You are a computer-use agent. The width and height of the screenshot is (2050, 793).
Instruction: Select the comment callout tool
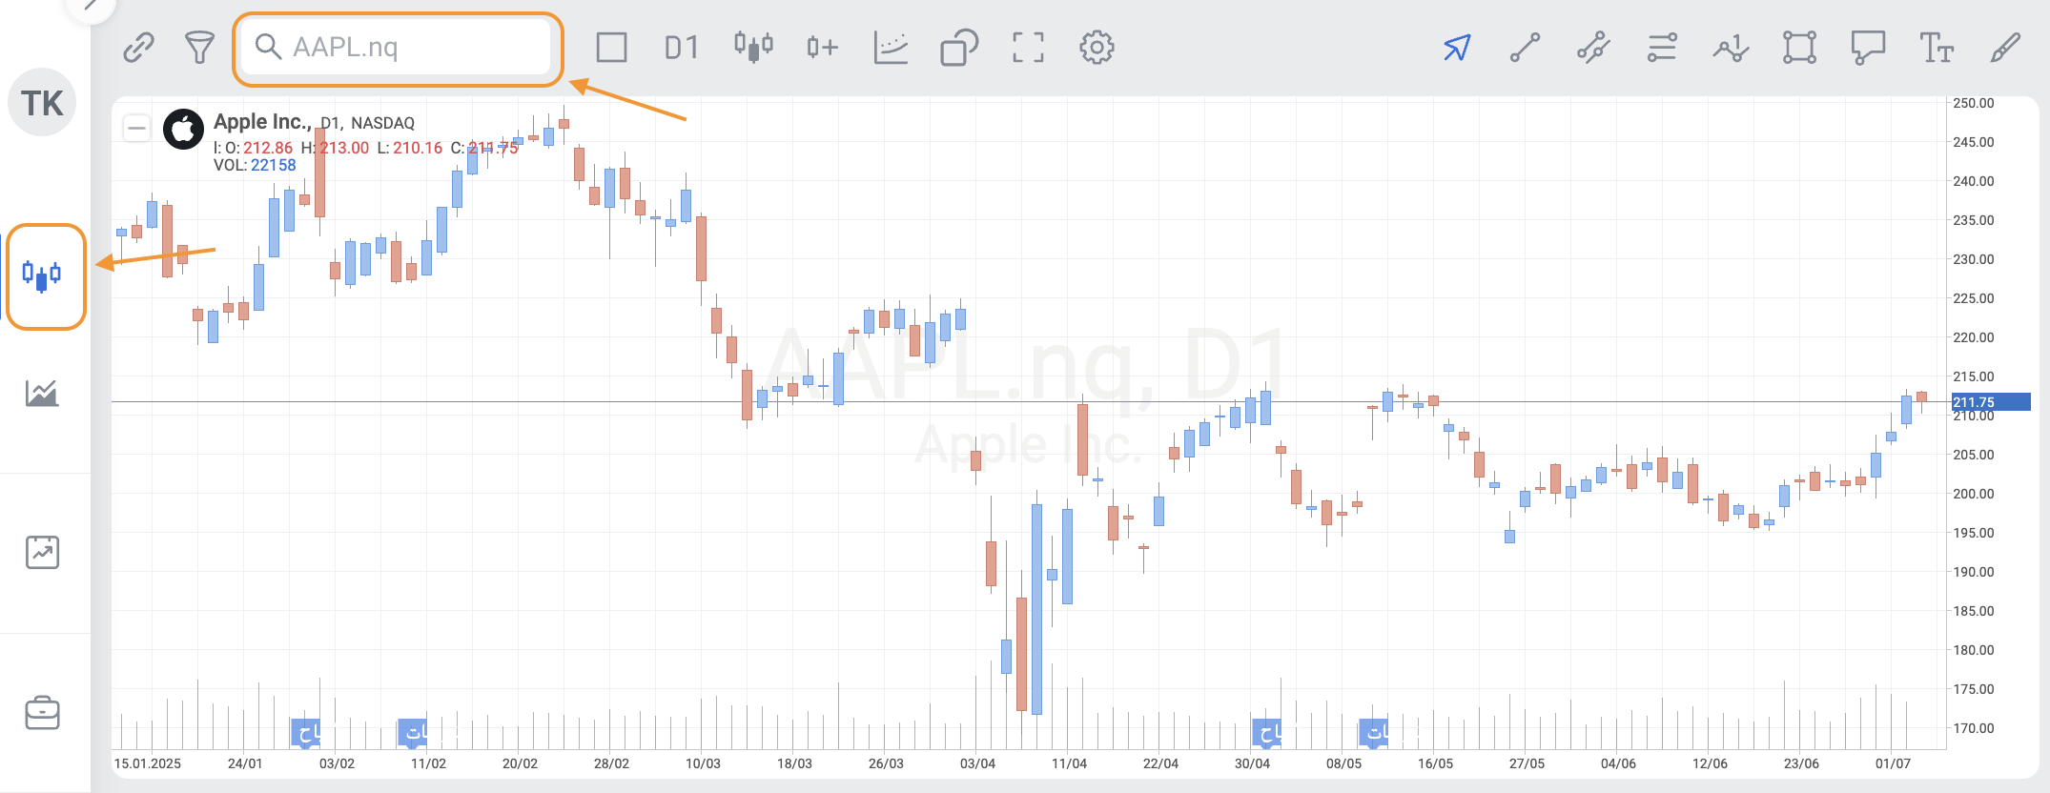coord(1868,47)
